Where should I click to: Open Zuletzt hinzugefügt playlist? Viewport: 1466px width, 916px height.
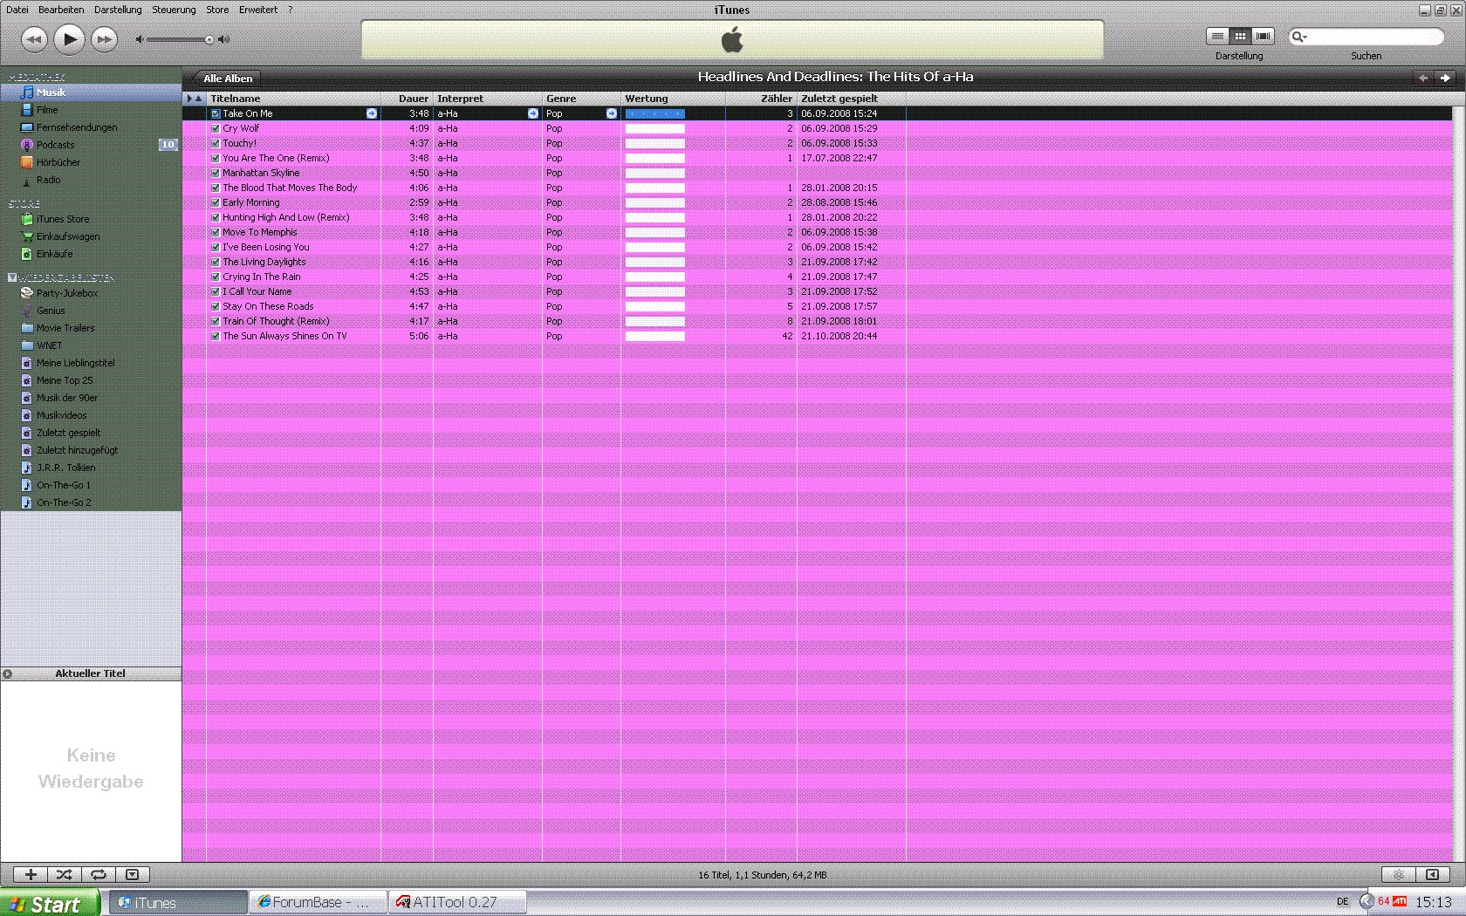click(x=91, y=450)
